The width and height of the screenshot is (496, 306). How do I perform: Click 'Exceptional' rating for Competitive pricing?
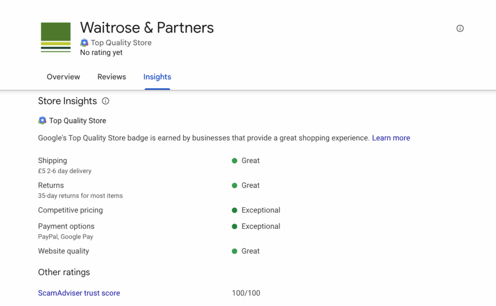coord(261,210)
